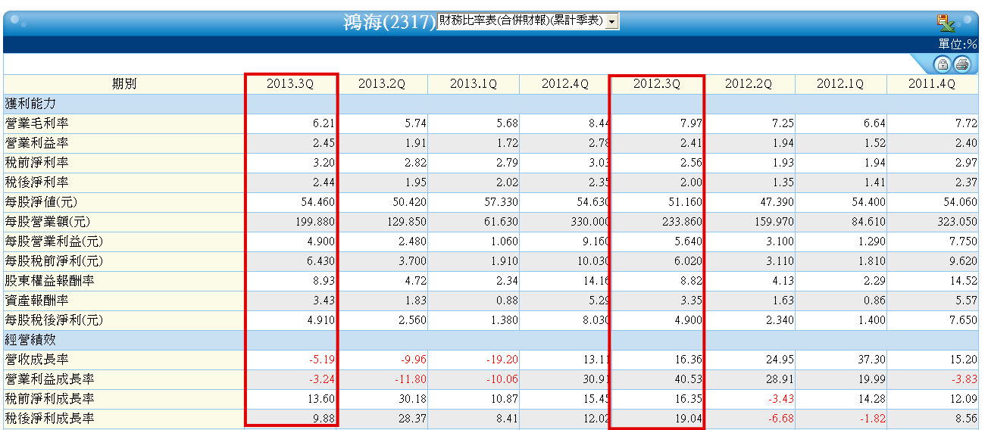Click the 稅後淨利成長率 row label
Screen dimensions: 988x430
pos(50,418)
